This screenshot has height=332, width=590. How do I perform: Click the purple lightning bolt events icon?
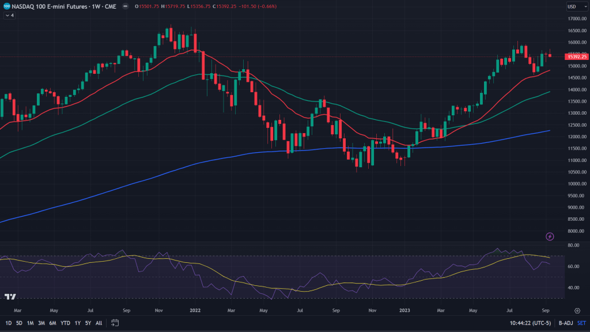[x=550, y=236]
